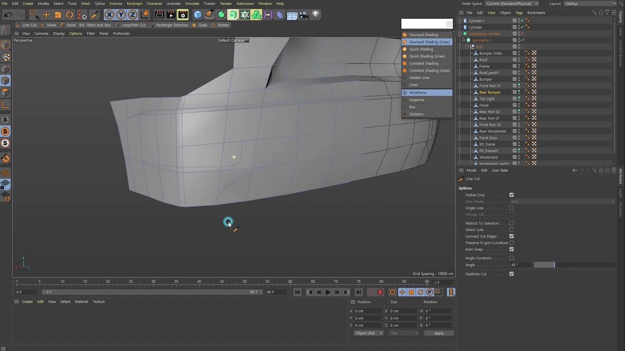Viewport: 625px width, 351px height.
Task: Open the MoGraph menu
Action: tap(134, 3)
